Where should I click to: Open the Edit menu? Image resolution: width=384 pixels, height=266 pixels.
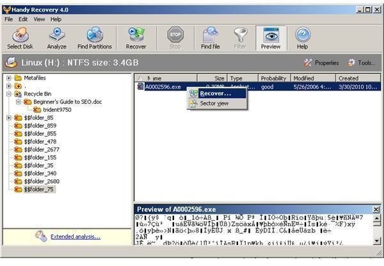pos(23,19)
